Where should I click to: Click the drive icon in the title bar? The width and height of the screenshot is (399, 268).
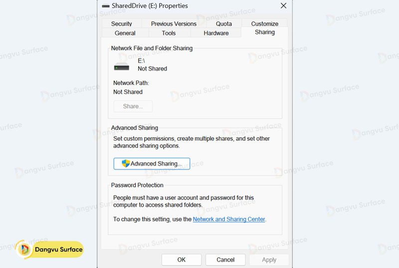(106, 6)
